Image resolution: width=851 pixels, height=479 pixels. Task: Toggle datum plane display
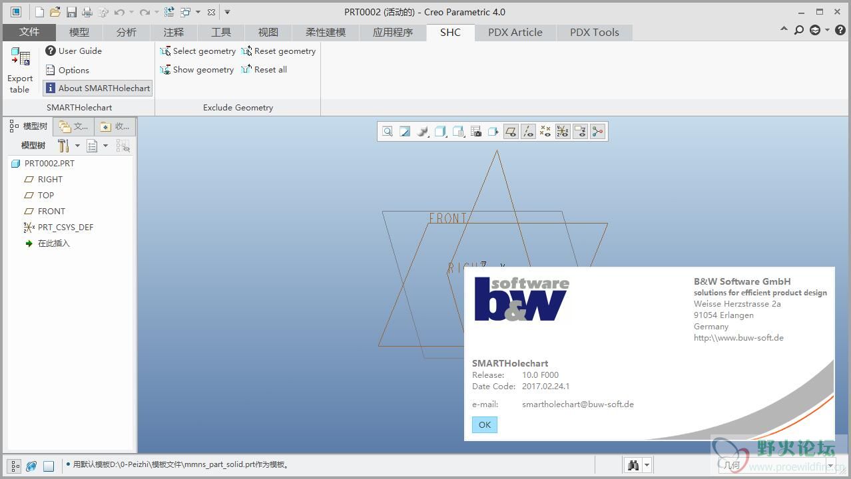[511, 132]
